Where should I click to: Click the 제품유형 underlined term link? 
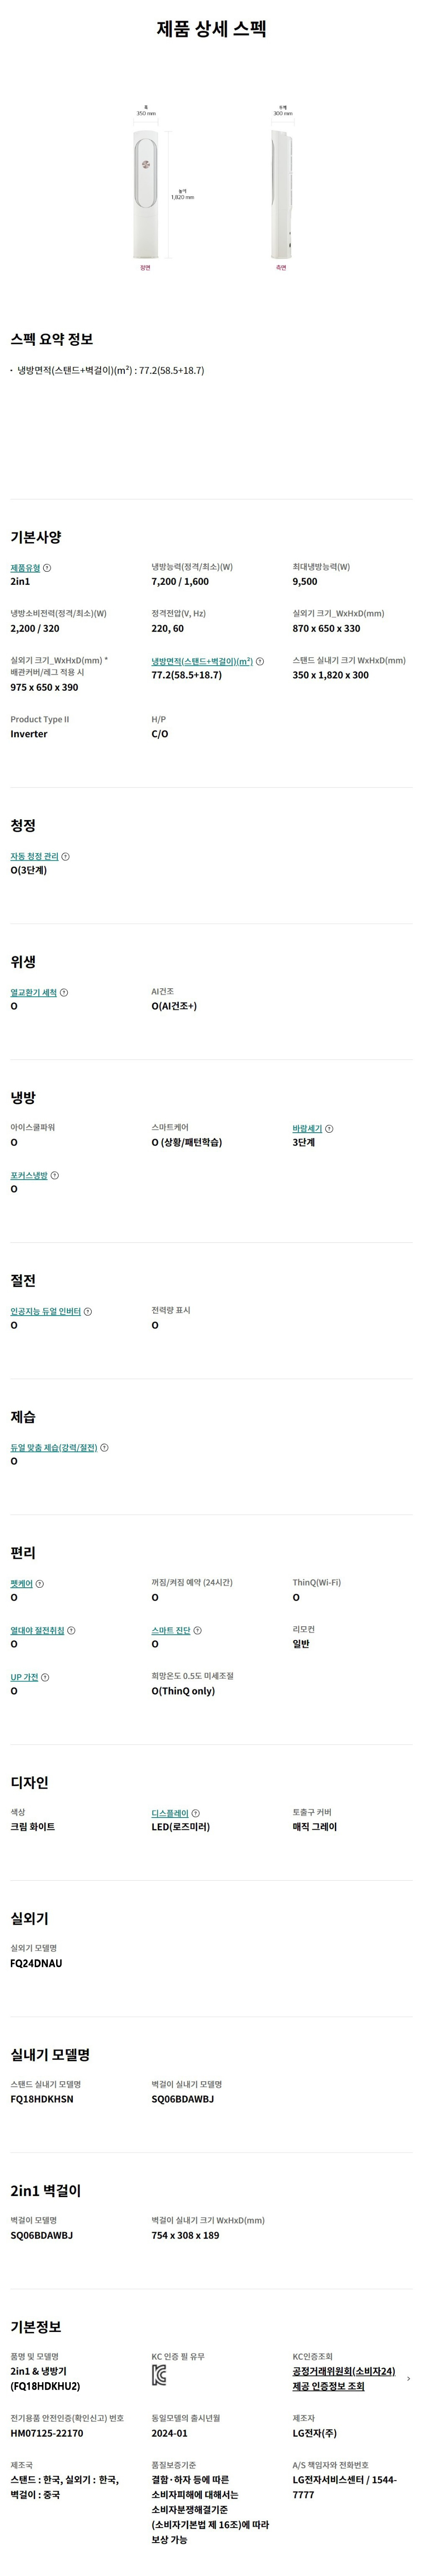click(25, 567)
